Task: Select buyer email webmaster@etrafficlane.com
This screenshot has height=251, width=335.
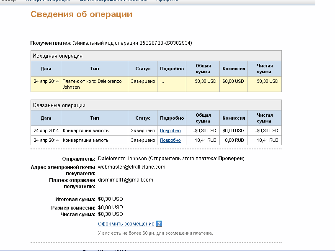Action: [x=131, y=167]
